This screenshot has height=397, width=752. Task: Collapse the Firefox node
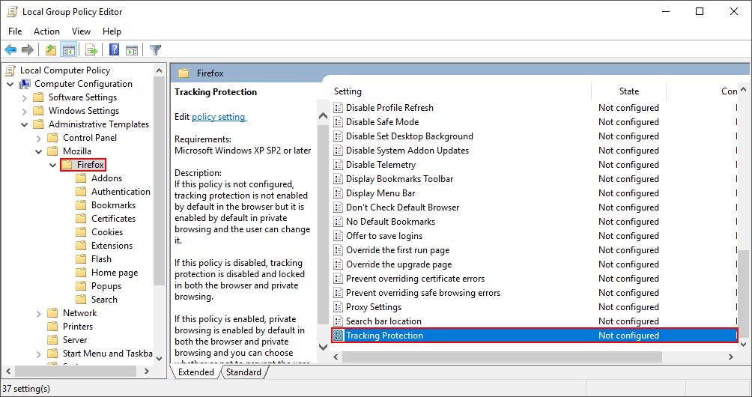click(x=52, y=165)
